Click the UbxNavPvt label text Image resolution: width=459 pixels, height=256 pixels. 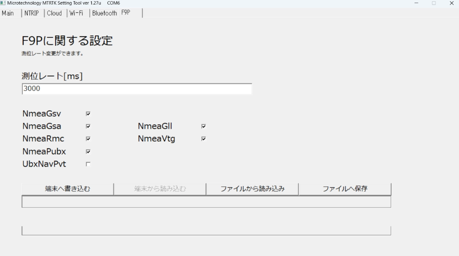(44, 164)
